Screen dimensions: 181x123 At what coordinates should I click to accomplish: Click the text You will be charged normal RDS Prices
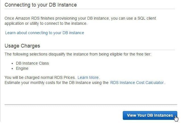pos(40,77)
